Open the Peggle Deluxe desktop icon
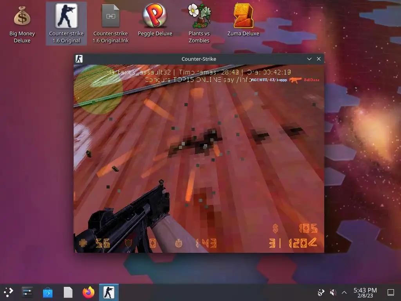Image resolution: width=401 pixels, height=301 pixels. (155, 20)
